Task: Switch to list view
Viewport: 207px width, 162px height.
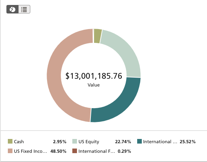Action: [x=24, y=9]
